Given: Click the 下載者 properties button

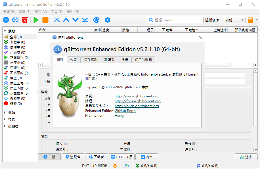Looking at the screenshot, I should pos(97,157).
